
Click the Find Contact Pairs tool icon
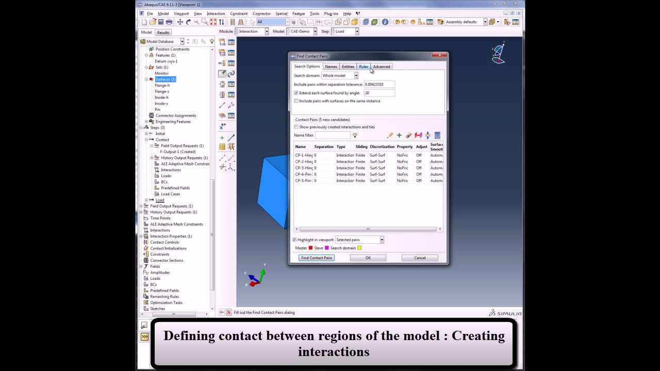[x=222, y=74]
